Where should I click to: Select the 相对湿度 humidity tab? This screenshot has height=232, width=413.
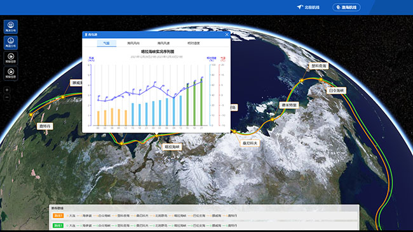(194, 43)
